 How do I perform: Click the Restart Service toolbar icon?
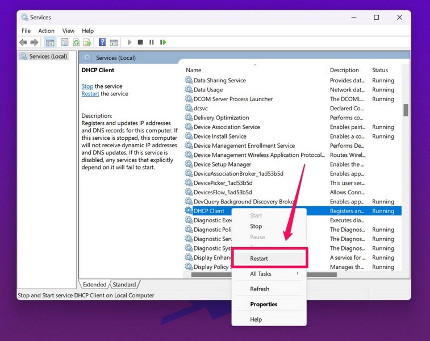163,42
